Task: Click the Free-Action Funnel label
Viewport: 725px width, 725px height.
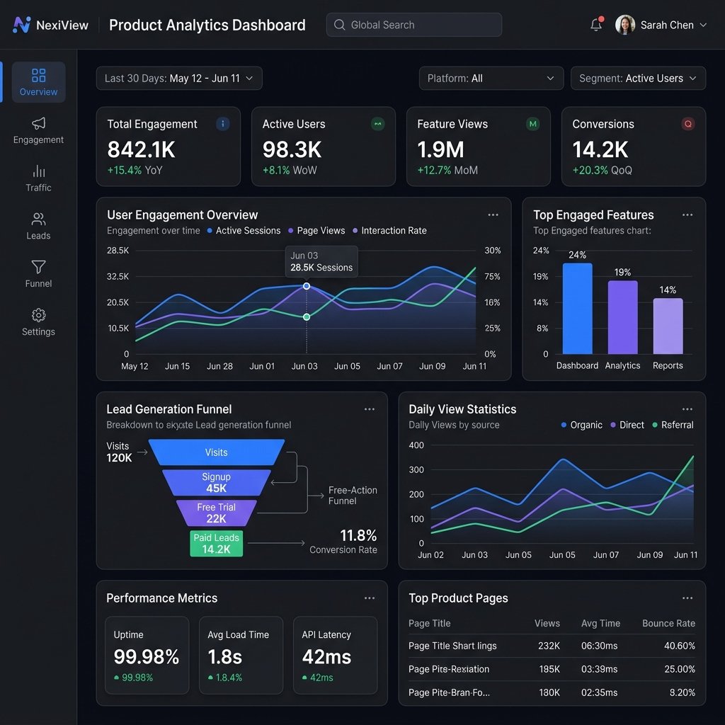Action: click(x=353, y=495)
